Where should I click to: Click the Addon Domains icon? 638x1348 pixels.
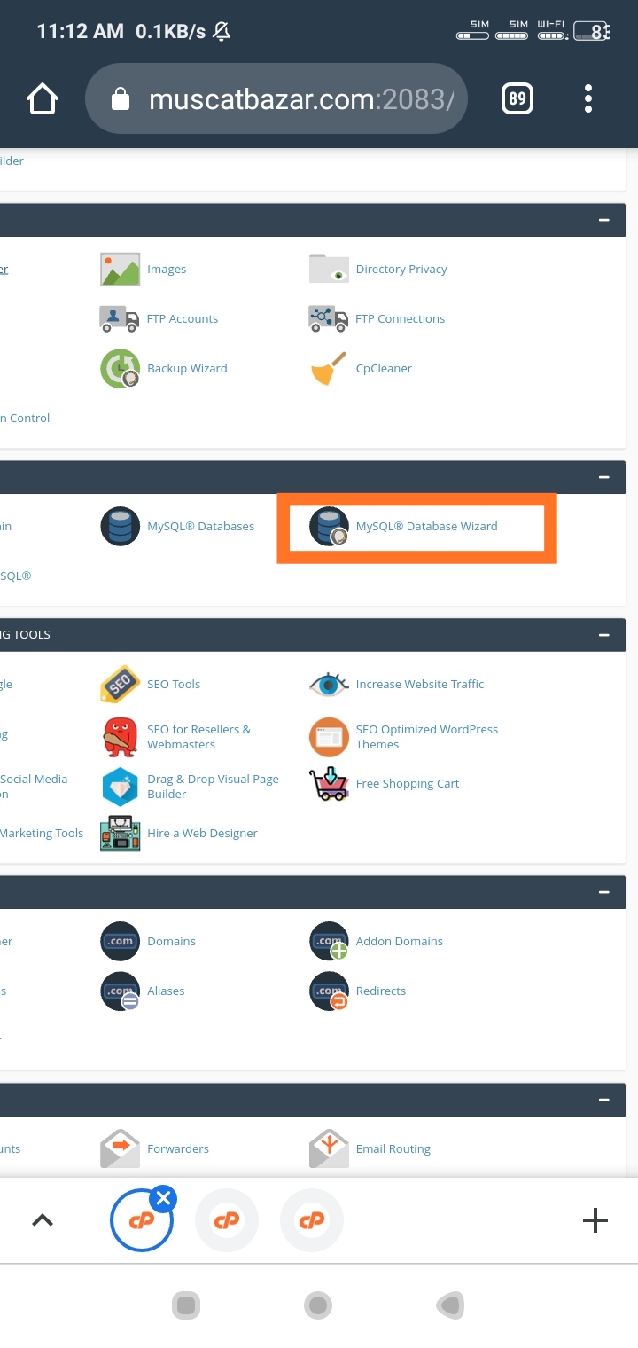tap(328, 942)
